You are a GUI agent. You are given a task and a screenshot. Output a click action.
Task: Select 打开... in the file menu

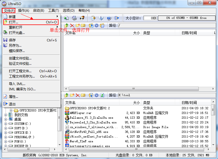[x=31, y=22]
